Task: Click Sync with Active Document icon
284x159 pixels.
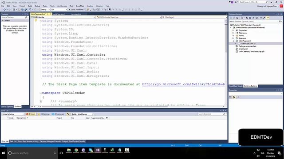Action: [x=247, y=18]
